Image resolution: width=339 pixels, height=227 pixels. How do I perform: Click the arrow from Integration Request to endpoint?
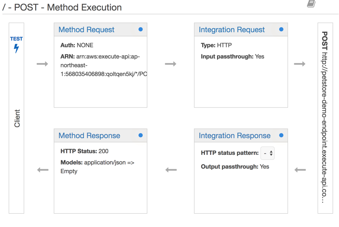300,64
